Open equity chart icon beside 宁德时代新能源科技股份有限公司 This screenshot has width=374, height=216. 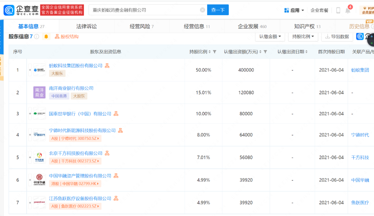pyautogui.click(x=121, y=130)
